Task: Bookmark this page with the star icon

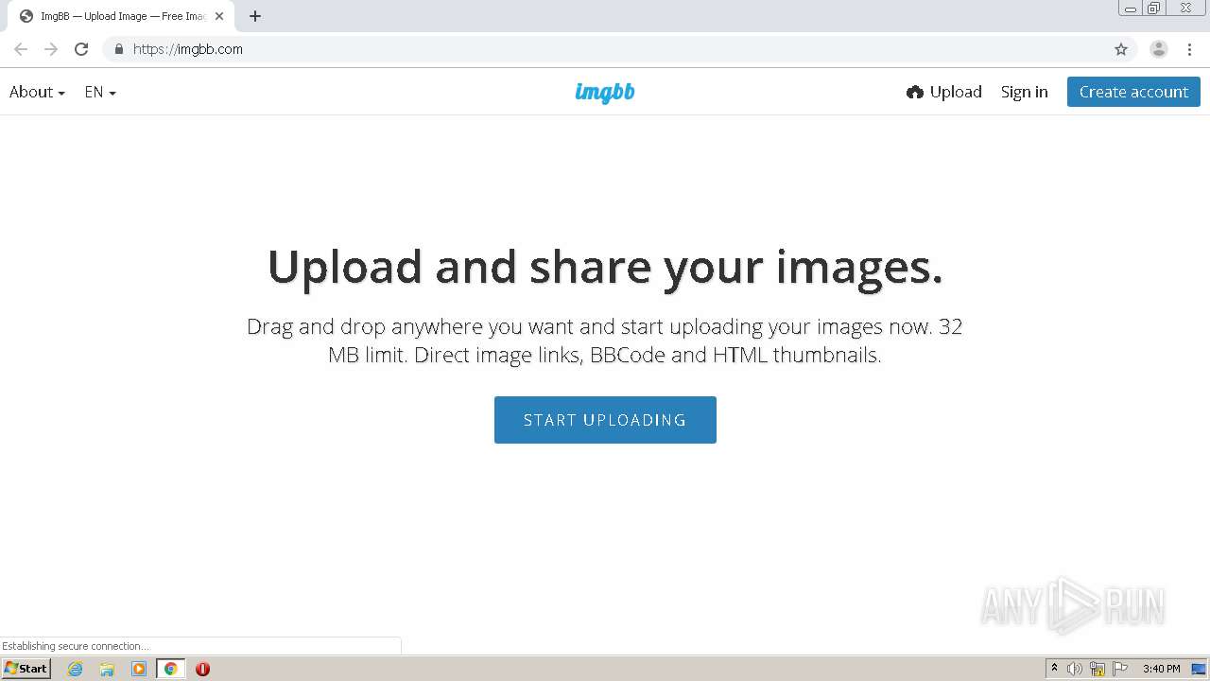Action: [1121, 49]
